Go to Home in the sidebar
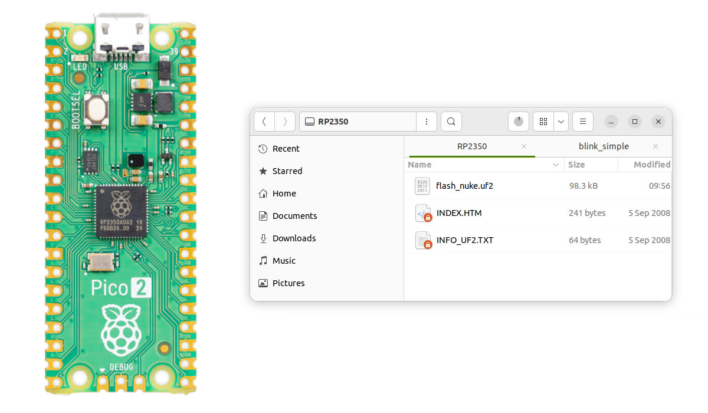Image resolution: width=708 pixels, height=413 pixels. pyautogui.click(x=327, y=194)
